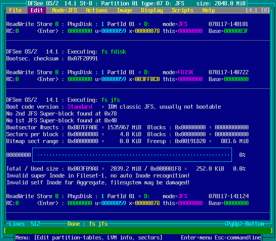This screenshot has height=241, width=276.
Task: Click the Base=0000003F value
Action: [x=228, y=31]
